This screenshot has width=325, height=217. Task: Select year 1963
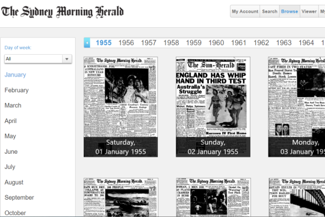pyautogui.click(x=283, y=43)
